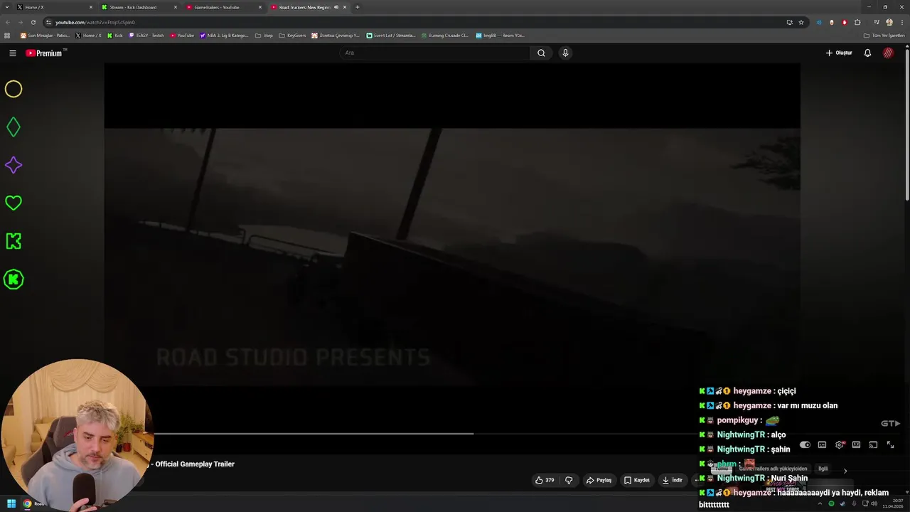Close the Stream - Kick Dashboard tab

(176, 7)
